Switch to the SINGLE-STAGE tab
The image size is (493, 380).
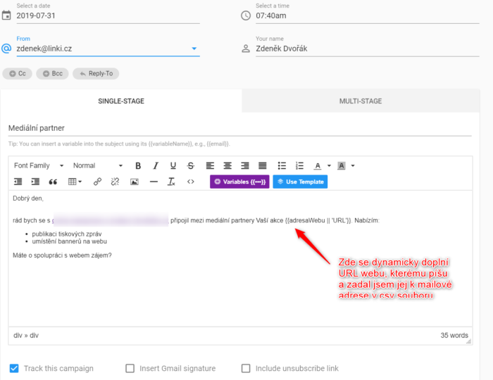point(121,101)
